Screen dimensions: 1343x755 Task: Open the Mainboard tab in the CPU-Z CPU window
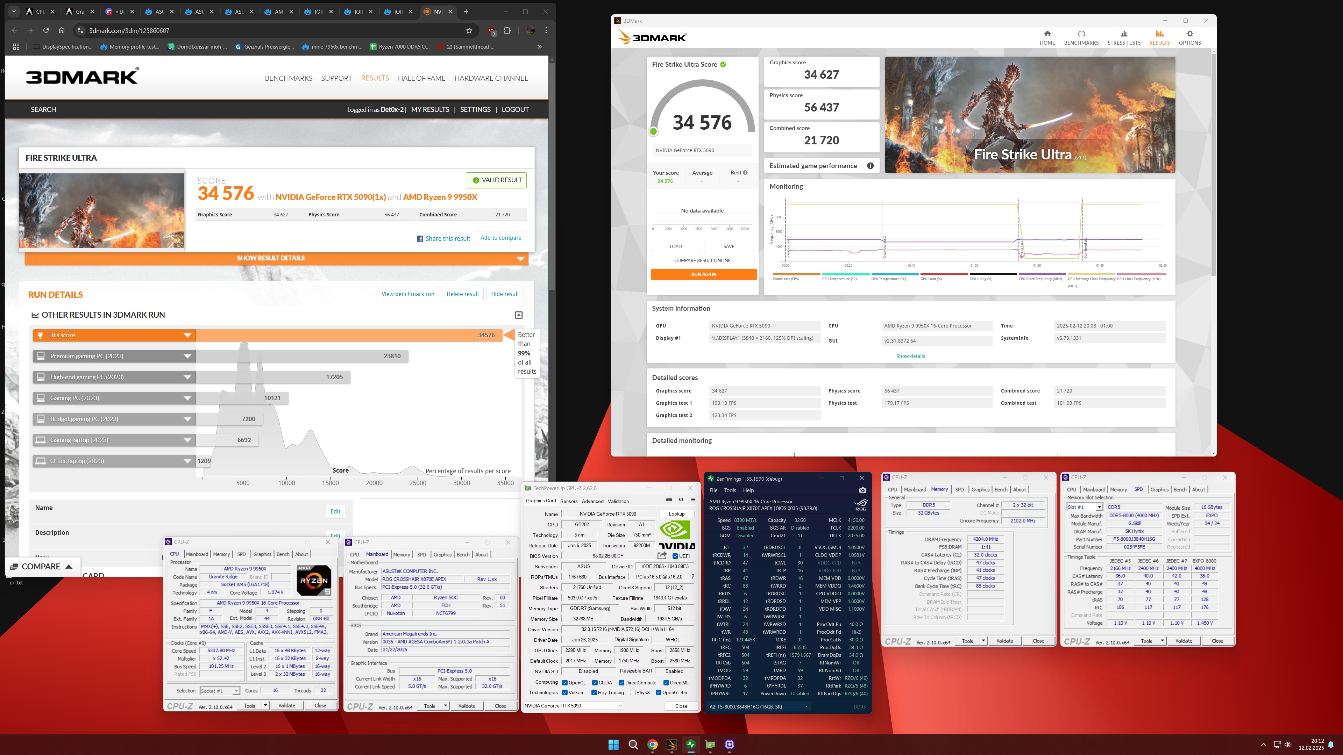197,554
